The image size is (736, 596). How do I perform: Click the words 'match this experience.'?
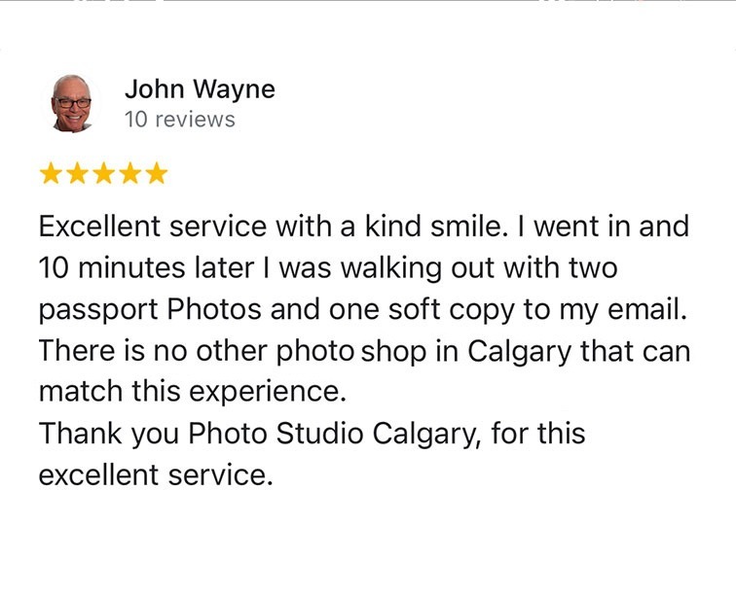coord(193,392)
